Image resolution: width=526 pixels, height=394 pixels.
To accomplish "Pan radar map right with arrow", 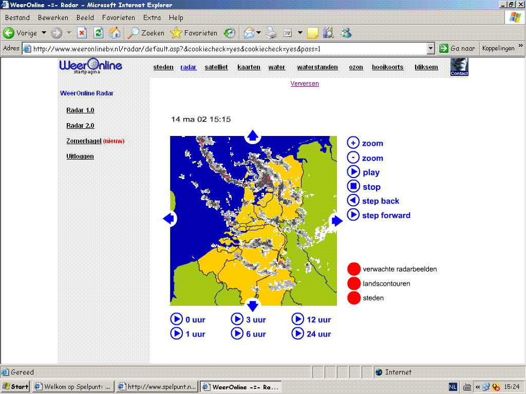I will point(336,221).
